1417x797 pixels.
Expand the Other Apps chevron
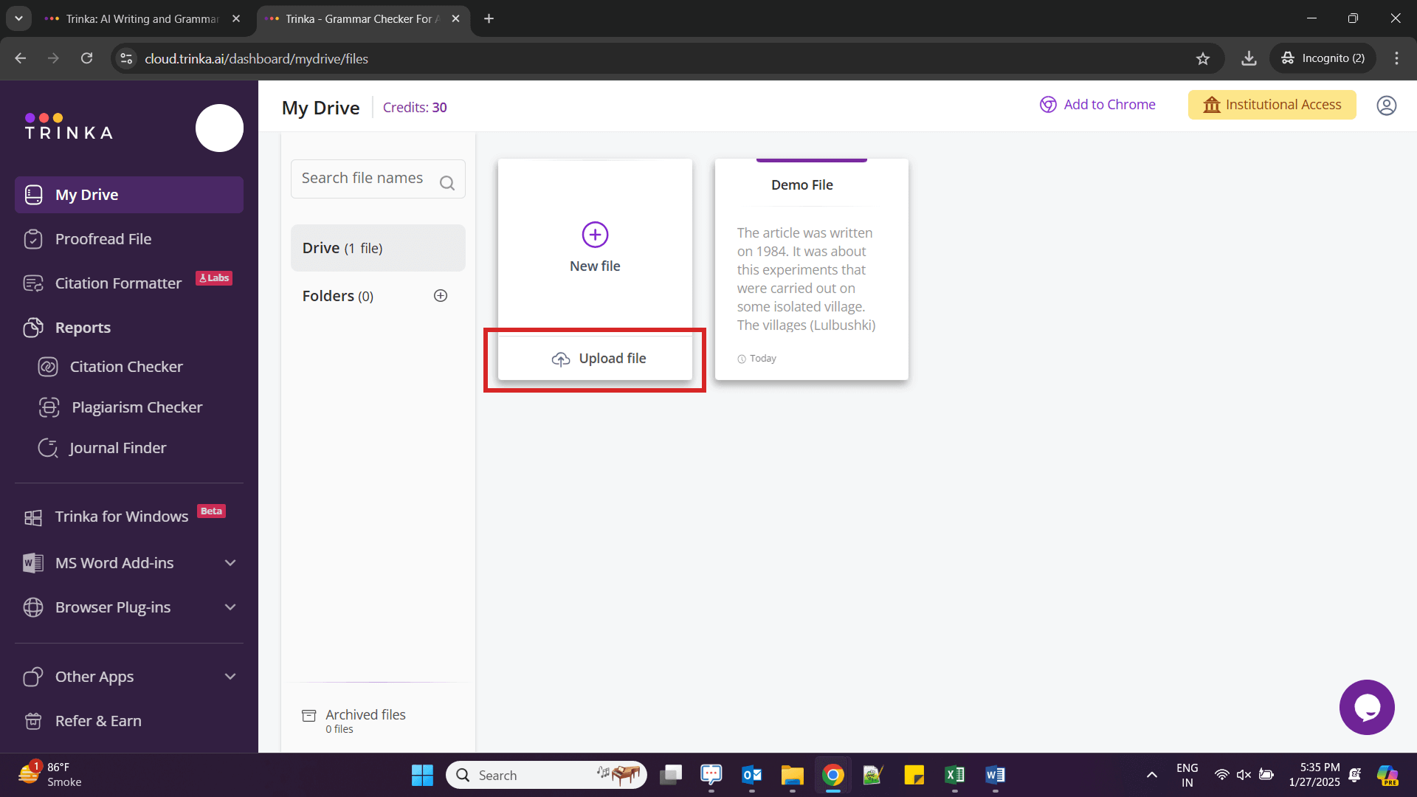coord(230,677)
